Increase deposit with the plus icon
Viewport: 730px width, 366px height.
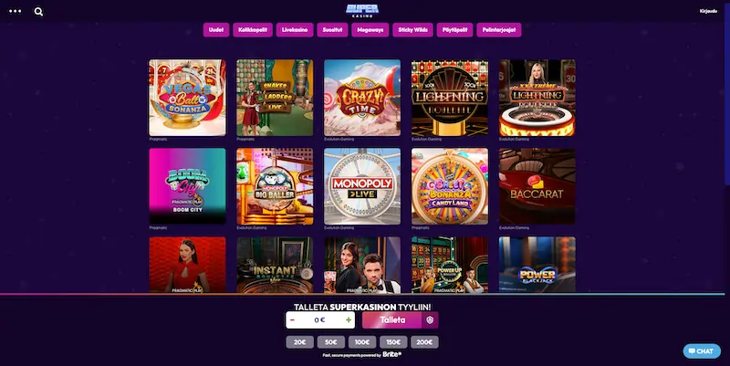coord(349,319)
